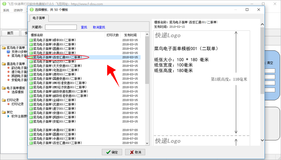
Task: Click the red X icon on the 取消 button
Action: [132, 152]
